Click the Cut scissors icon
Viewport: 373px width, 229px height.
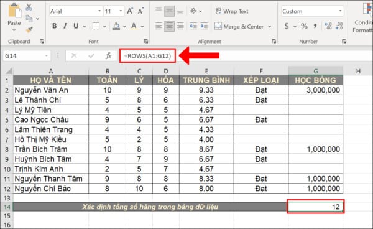click(29, 7)
